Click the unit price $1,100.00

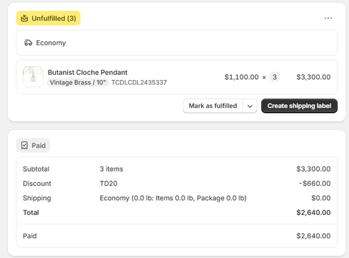[242, 77]
